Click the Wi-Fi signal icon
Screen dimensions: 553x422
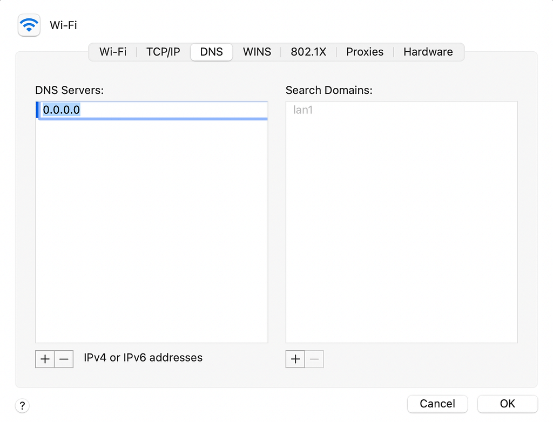point(29,25)
